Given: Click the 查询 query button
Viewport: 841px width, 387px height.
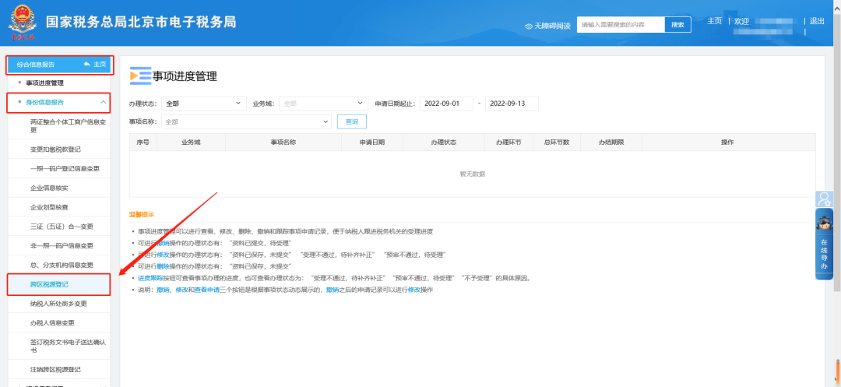Looking at the screenshot, I should pyautogui.click(x=352, y=121).
